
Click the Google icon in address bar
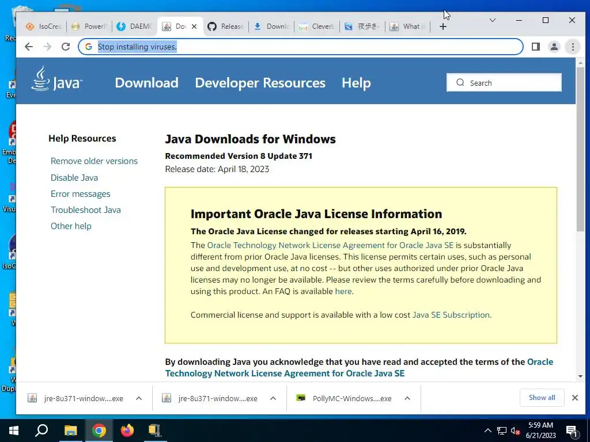click(89, 47)
